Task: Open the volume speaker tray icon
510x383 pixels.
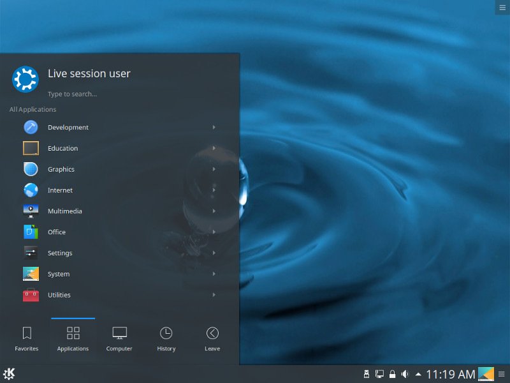Action: click(x=405, y=374)
